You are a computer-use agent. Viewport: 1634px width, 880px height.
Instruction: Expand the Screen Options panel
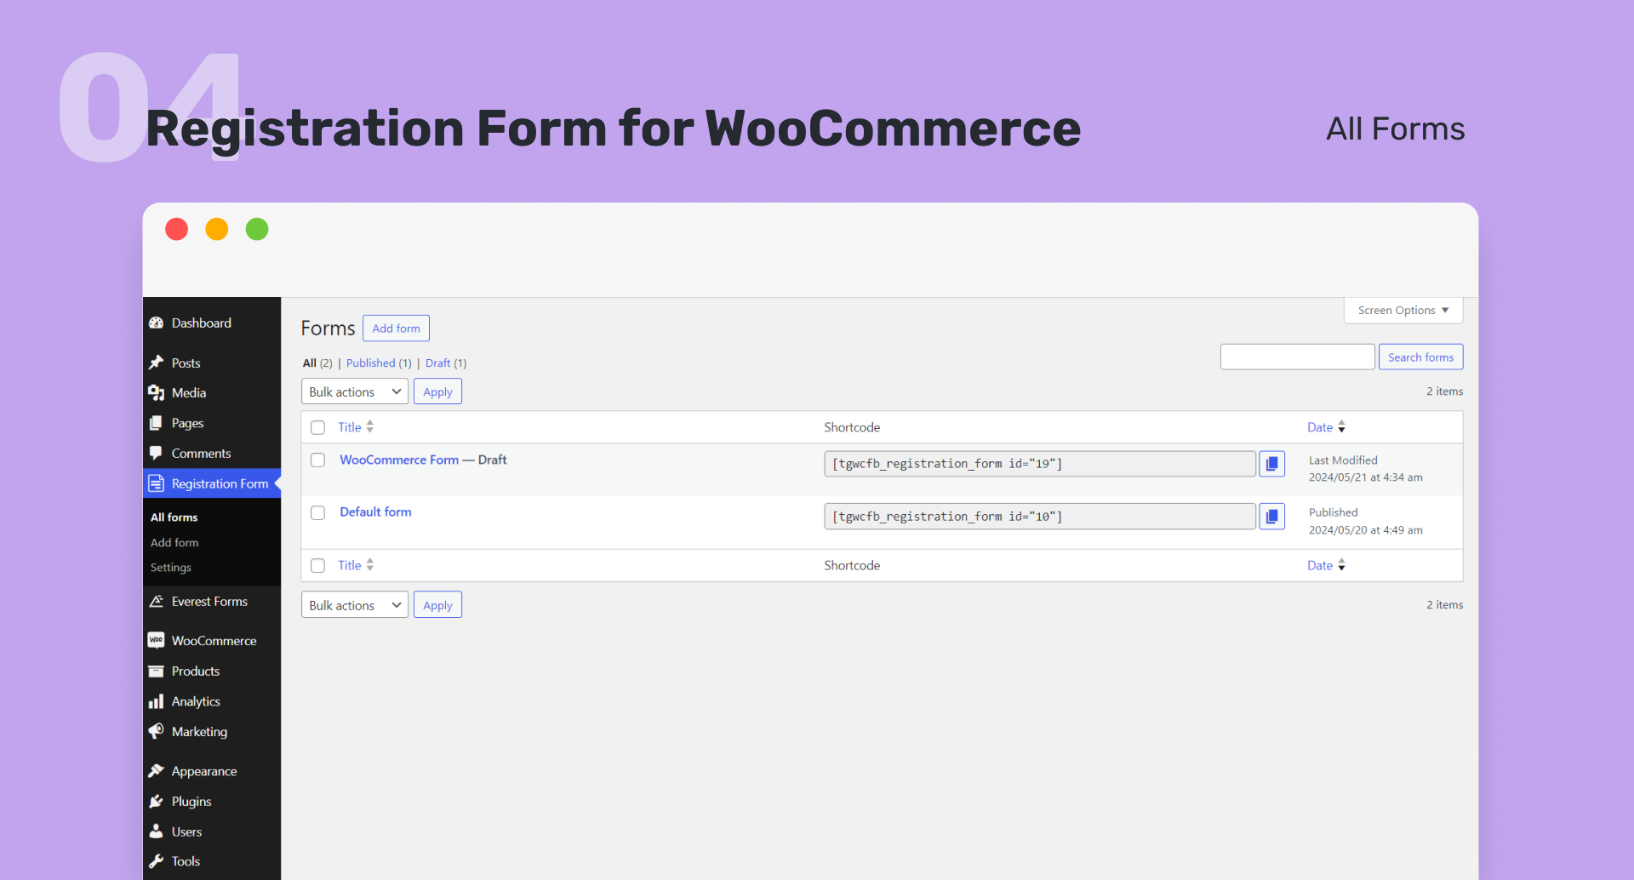coord(1403,311)
